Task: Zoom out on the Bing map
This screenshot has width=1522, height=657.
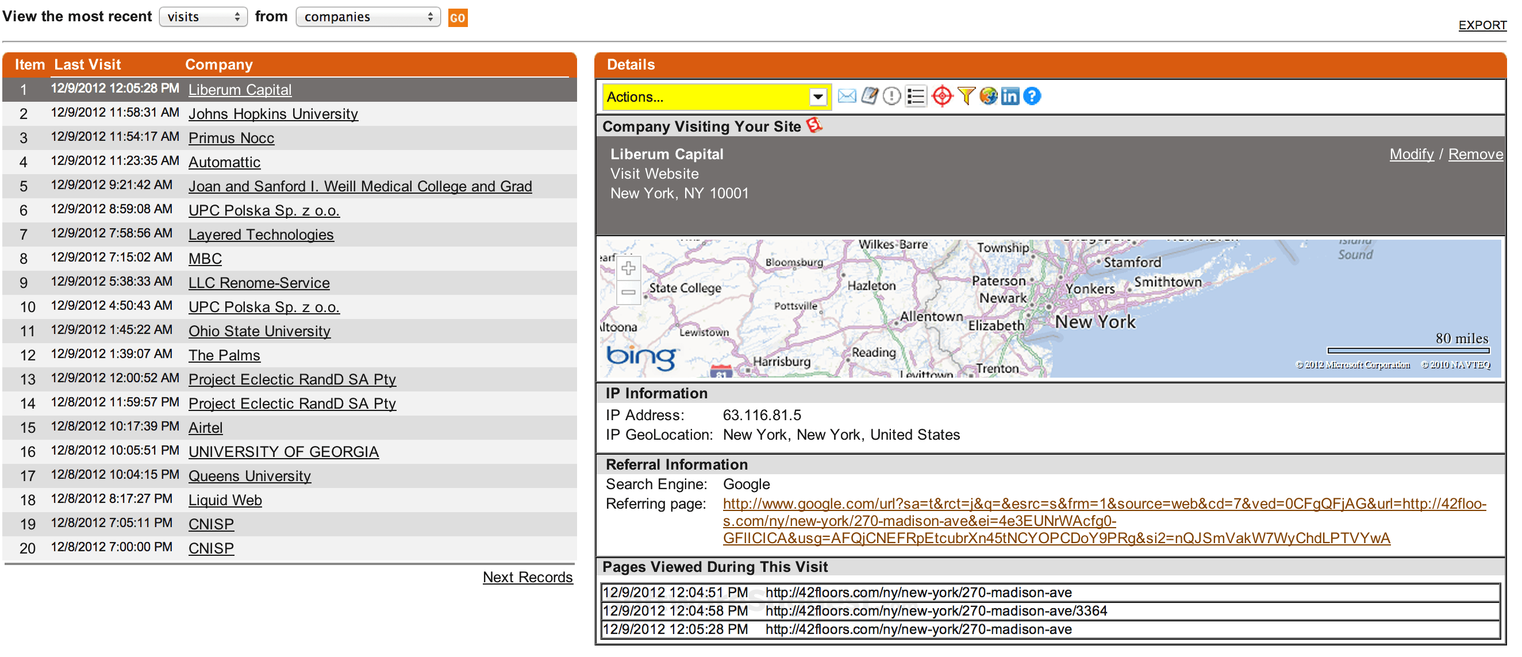Action: coord(628,291)
